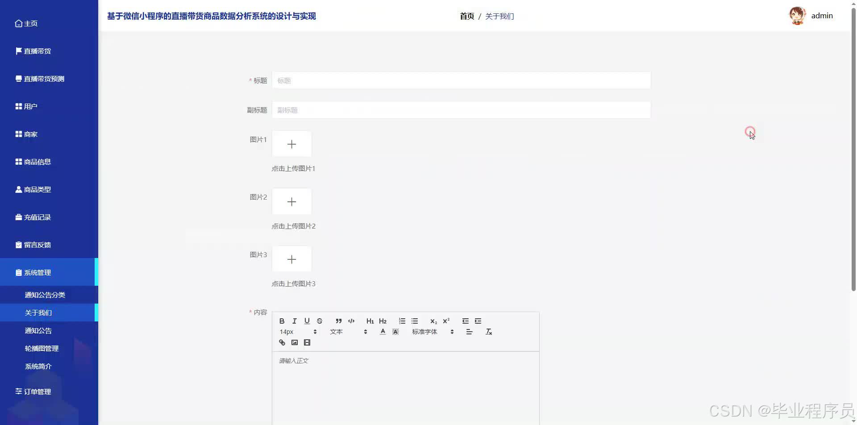The width and height of the screenshot is (857, 425).
Task: Open the 通知公告 menu item
Action: [x=38, y=330]
